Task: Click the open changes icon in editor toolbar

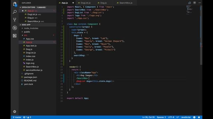Action: tap(189, 3)
